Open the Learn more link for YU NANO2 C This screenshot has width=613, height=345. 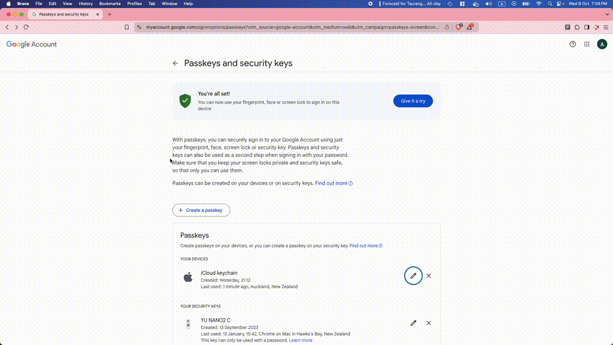click(300, 340)
